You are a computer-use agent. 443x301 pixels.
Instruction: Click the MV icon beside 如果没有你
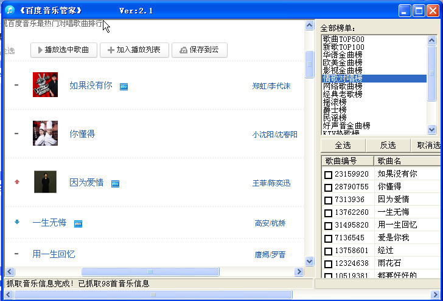pyautogui.click(x=124, y=87)
